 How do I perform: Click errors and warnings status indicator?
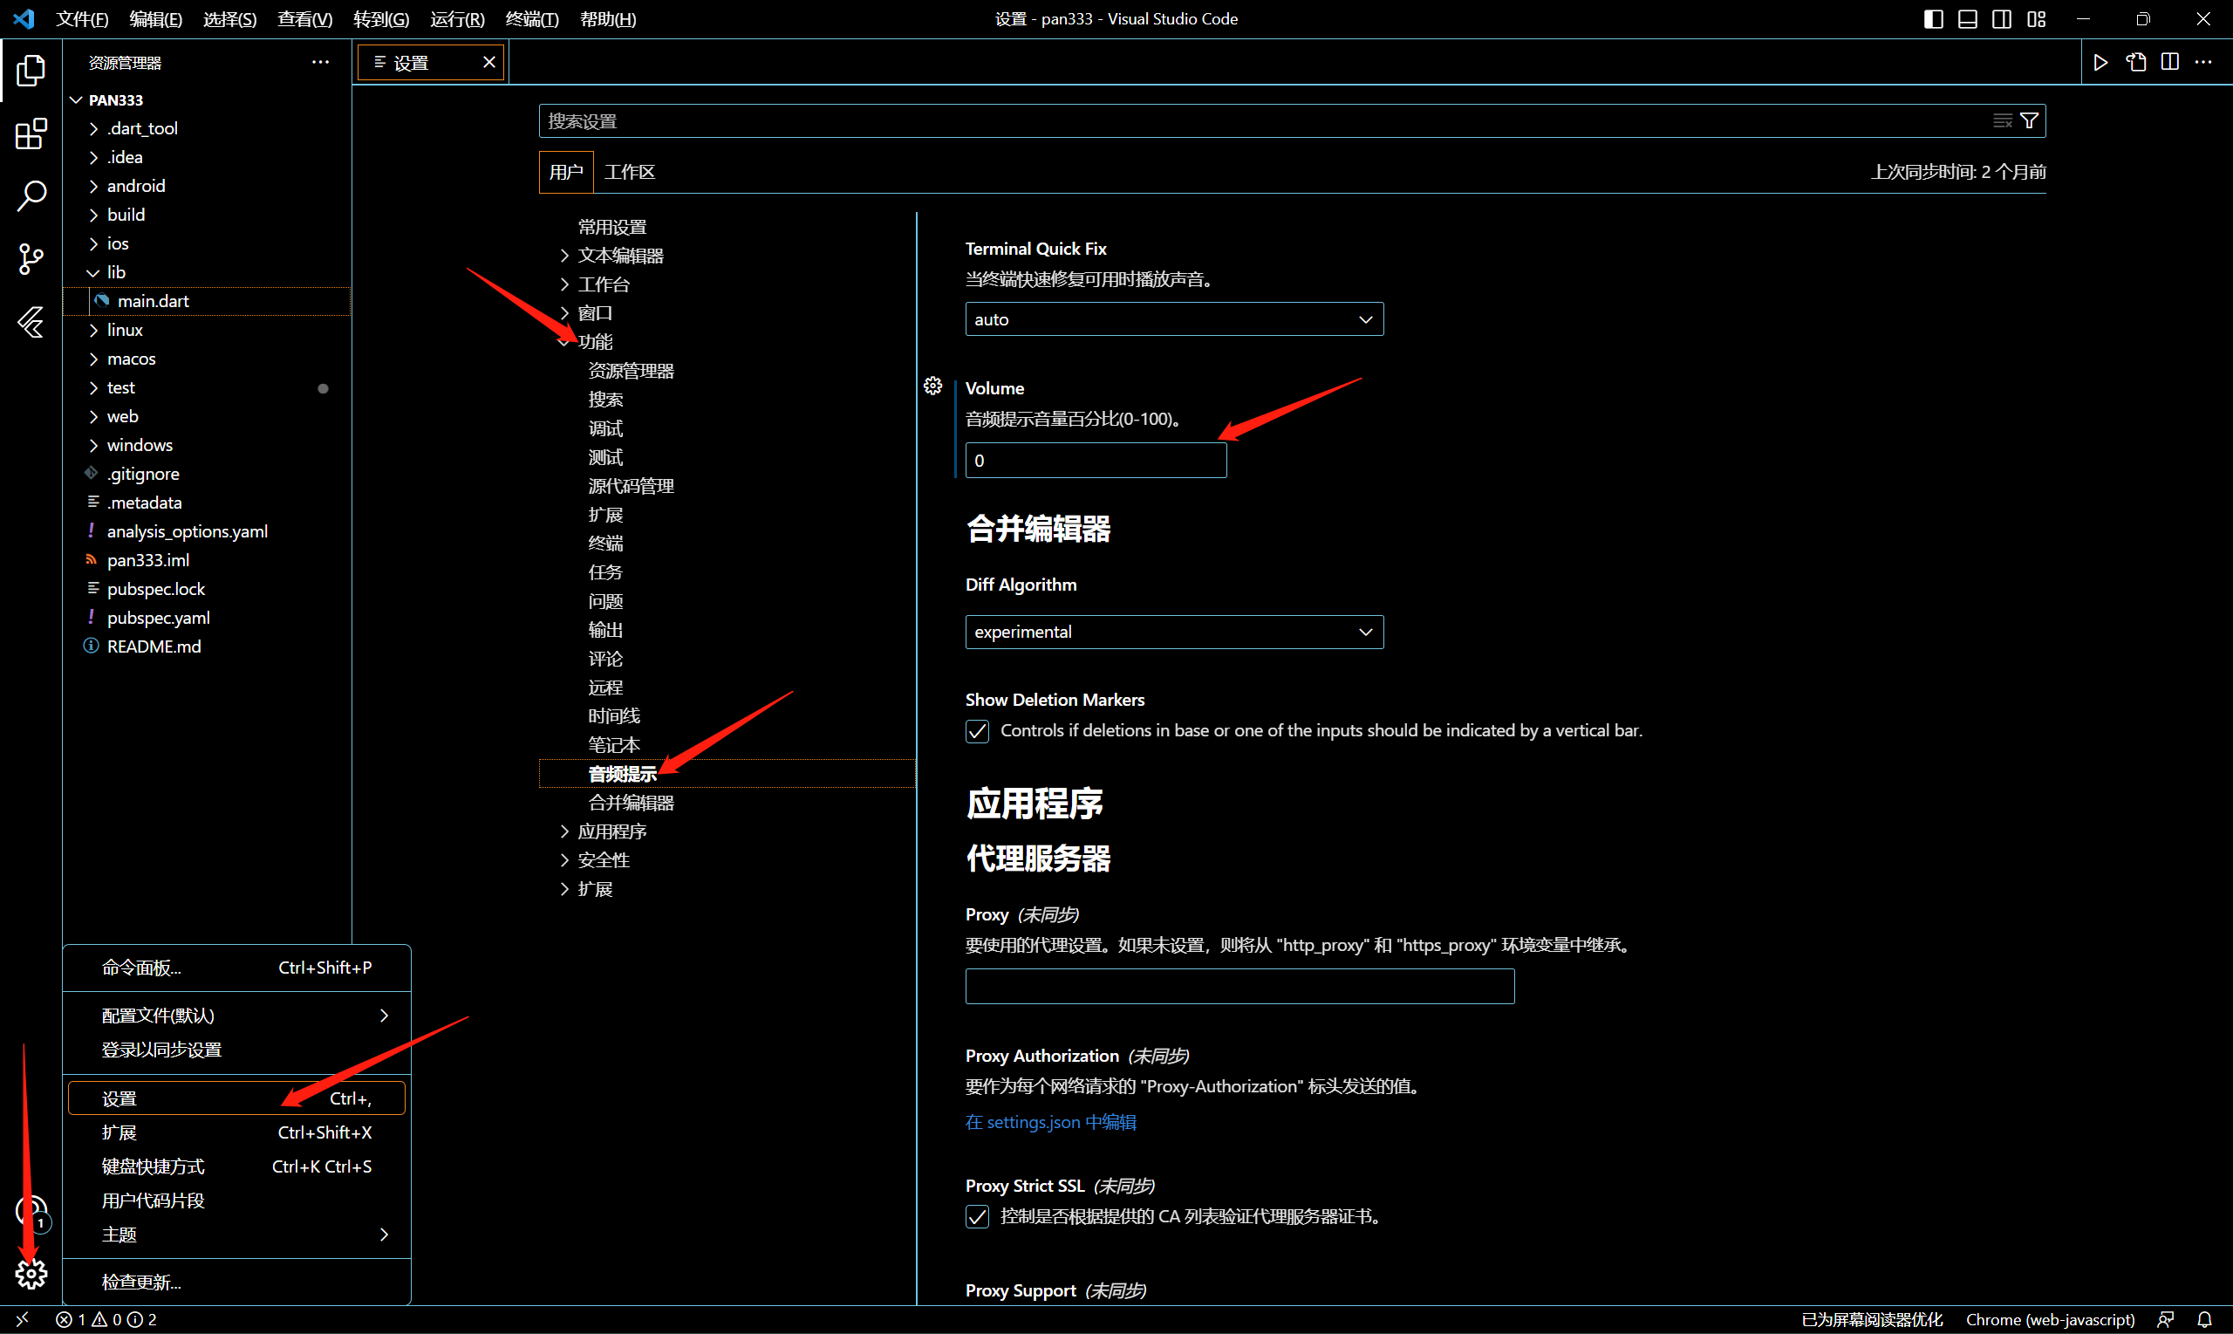[x=106, y=1318]
